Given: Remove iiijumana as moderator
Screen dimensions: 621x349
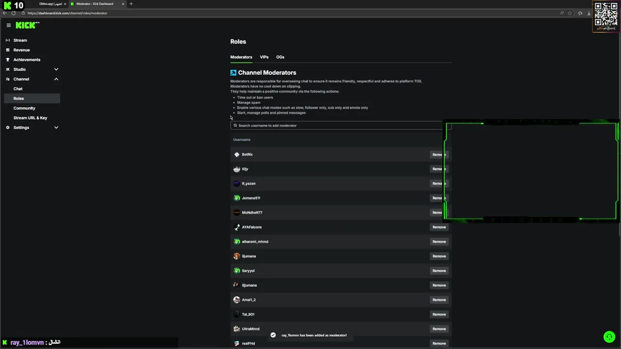Looking at the screenshot, I should coord(439,285).
